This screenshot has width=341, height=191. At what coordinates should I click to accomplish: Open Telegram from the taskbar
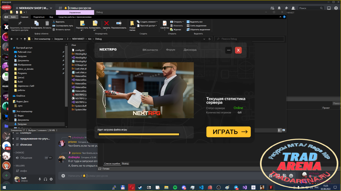[x=236, y=187]
